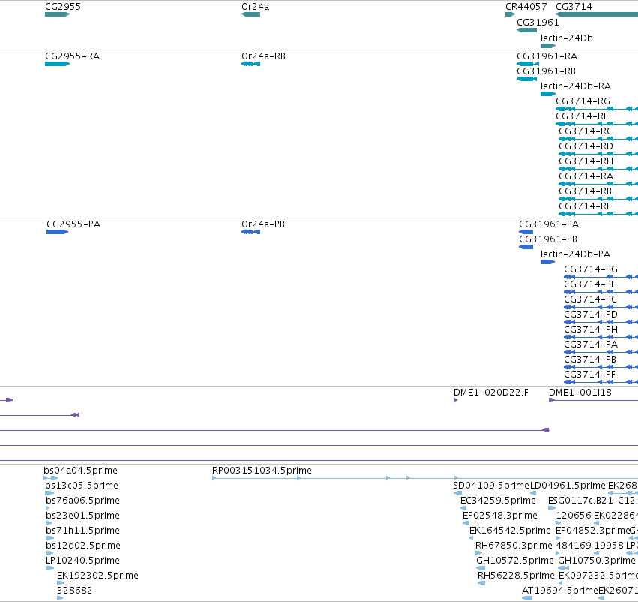Click the LP10240.5prime EST label
Viewport: 638px width, 602px height.
click(82, 561)
